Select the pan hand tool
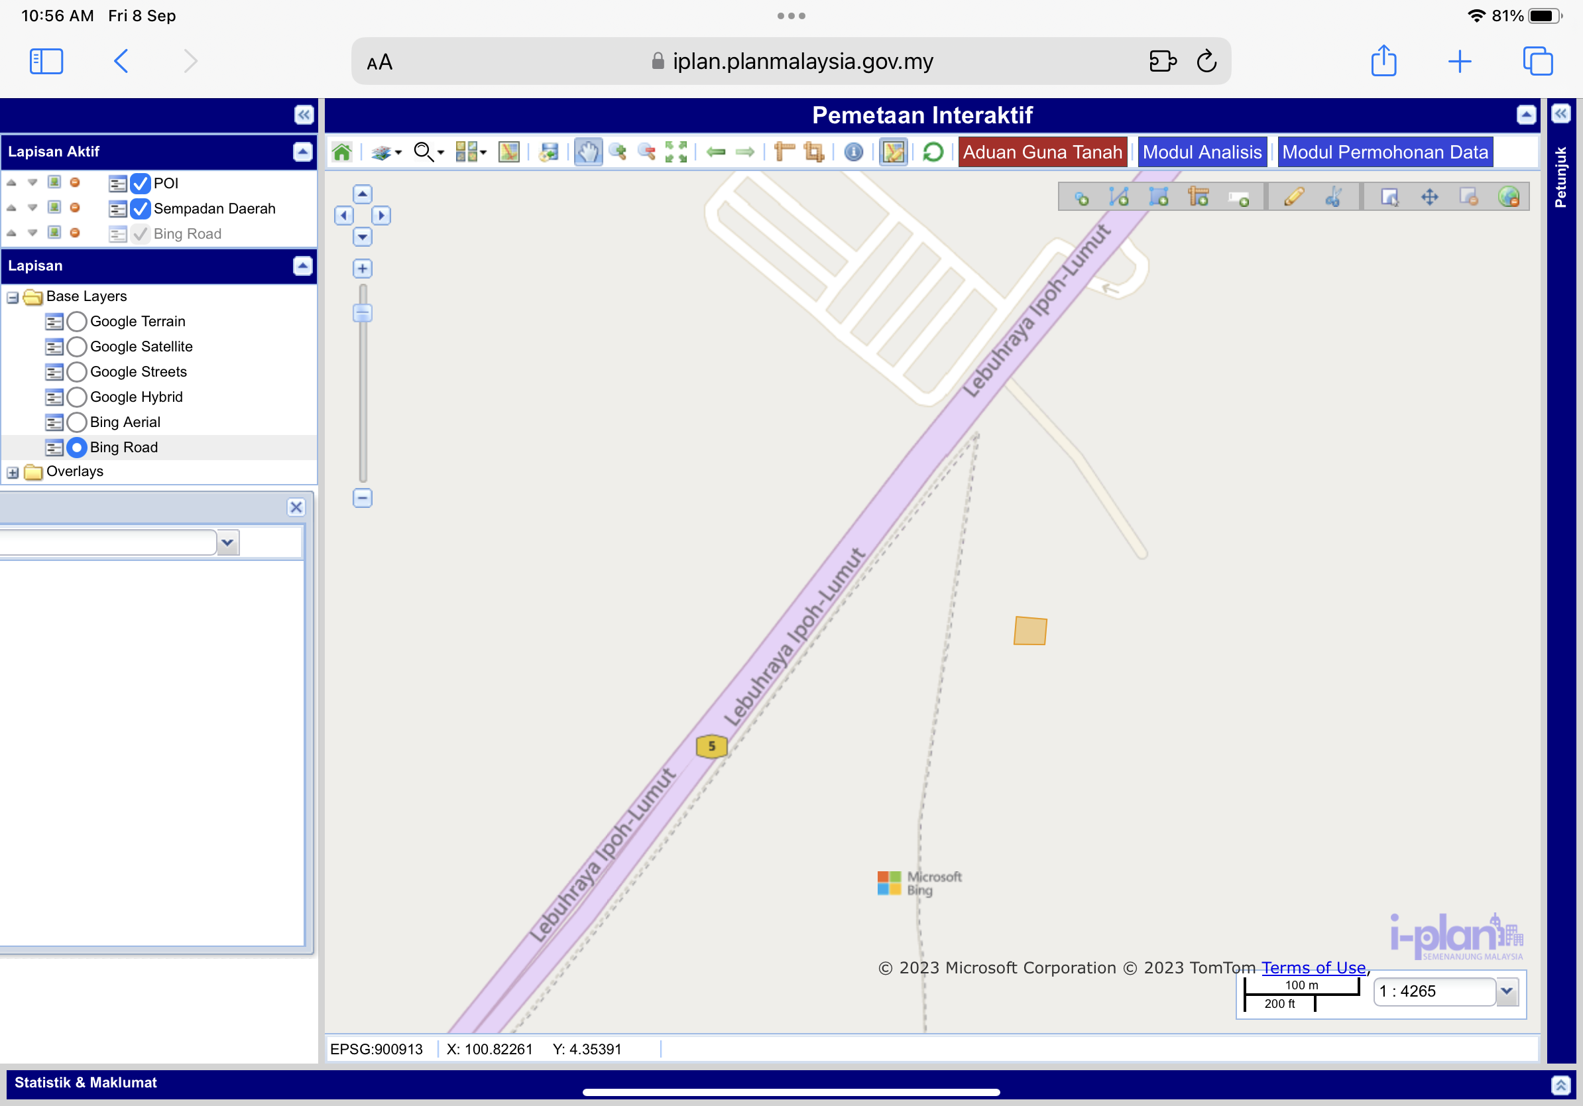This screenshot has width=1583, height=1106. pos(587,152)
